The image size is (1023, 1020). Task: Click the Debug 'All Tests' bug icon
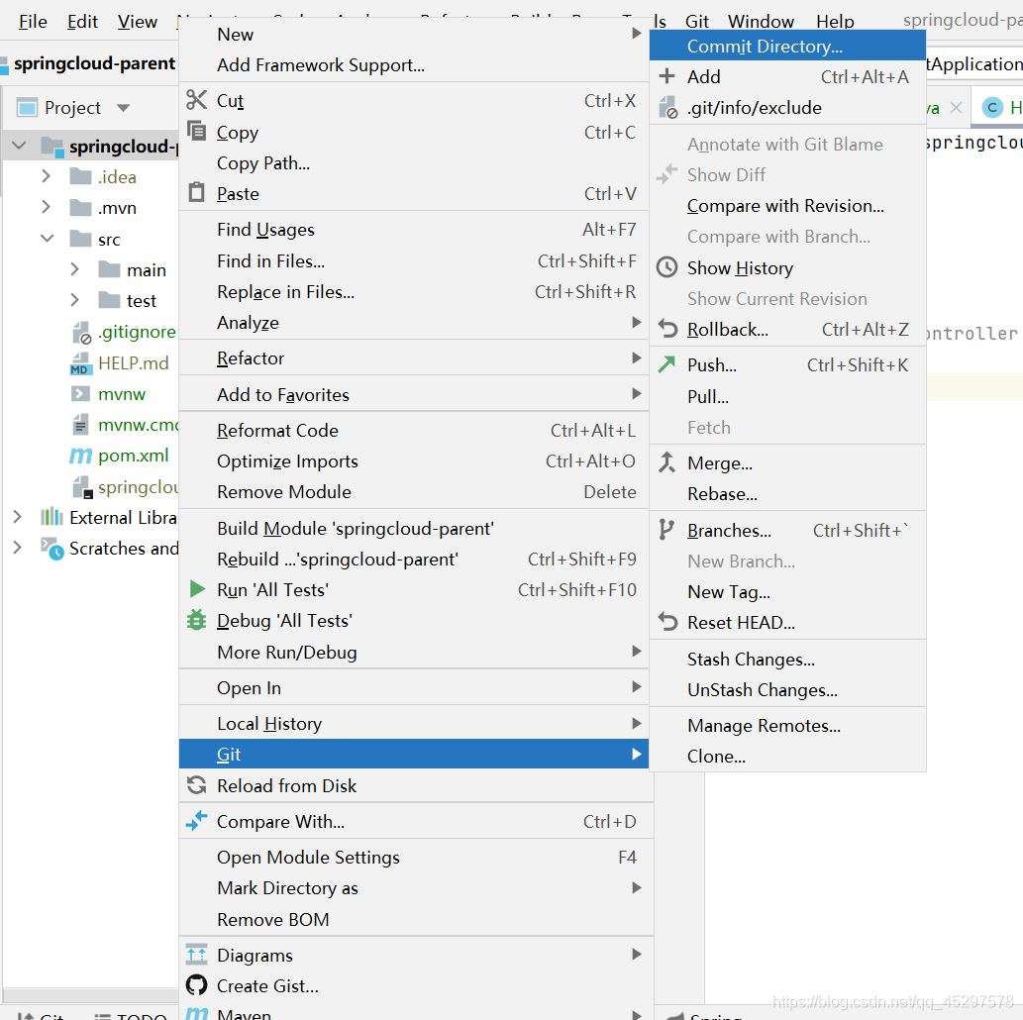(197, 620)
